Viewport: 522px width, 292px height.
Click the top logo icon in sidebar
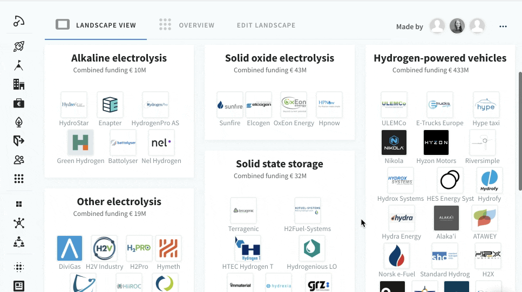coord(19,21)
